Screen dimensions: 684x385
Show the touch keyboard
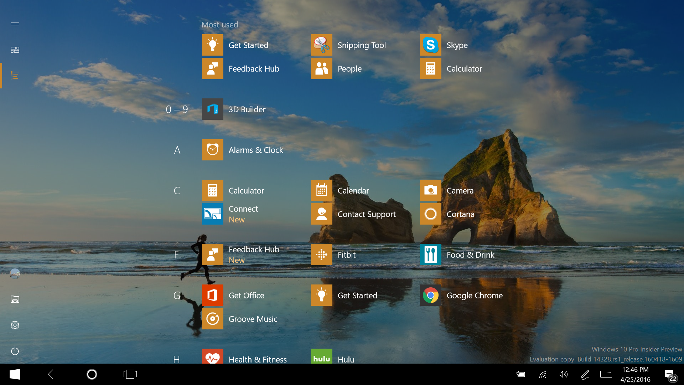(x=606, y=374)
